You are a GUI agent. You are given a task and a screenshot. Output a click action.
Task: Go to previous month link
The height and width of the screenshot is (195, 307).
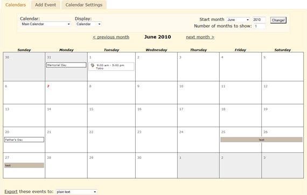click(111, 37)
